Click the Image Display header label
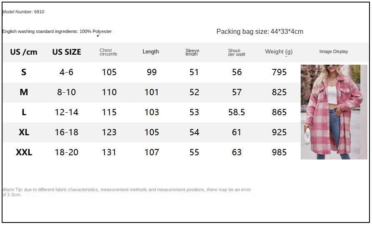Screen dimensions: 372x225 point(334,52)
